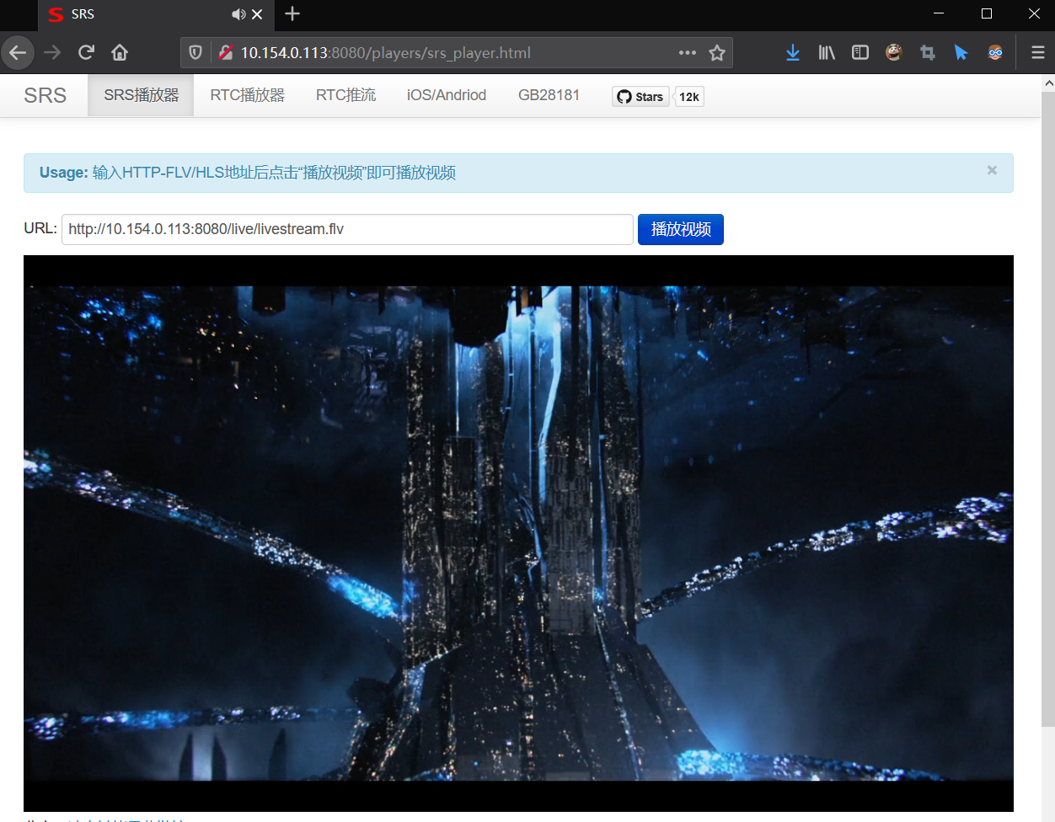Image resolution: width=1055 pixels, height=822 pixels.
Task: Switch to SRS播放器 tab
Action: 142,95
